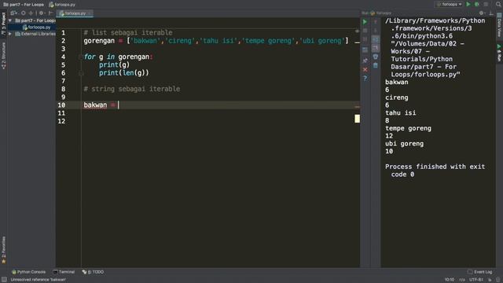Viewport: 503px width, 283px height.
Task: Rerun program from Run panel play icon
Action: pyautogui.click(x=365, y=22)
